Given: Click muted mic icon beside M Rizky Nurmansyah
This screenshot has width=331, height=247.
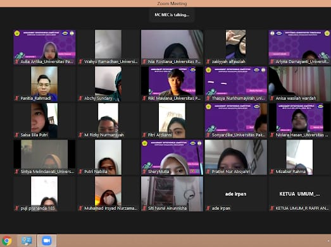Looking at the screenshot, I should click(80, 135).
